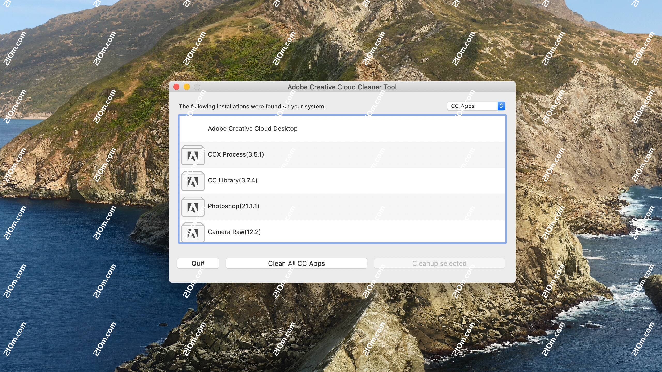Quit the cleaner tool using Quit button
The width and height of the screenshot is (662, 372).
pos(198,263)
